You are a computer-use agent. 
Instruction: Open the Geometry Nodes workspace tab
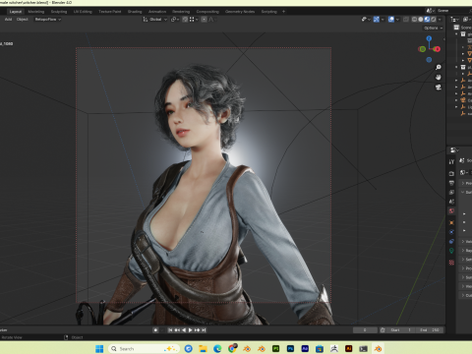click(240, 12)
